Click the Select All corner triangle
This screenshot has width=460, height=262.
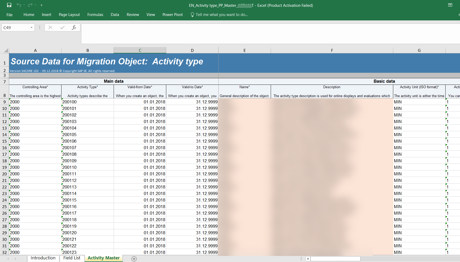coord(6,50)
